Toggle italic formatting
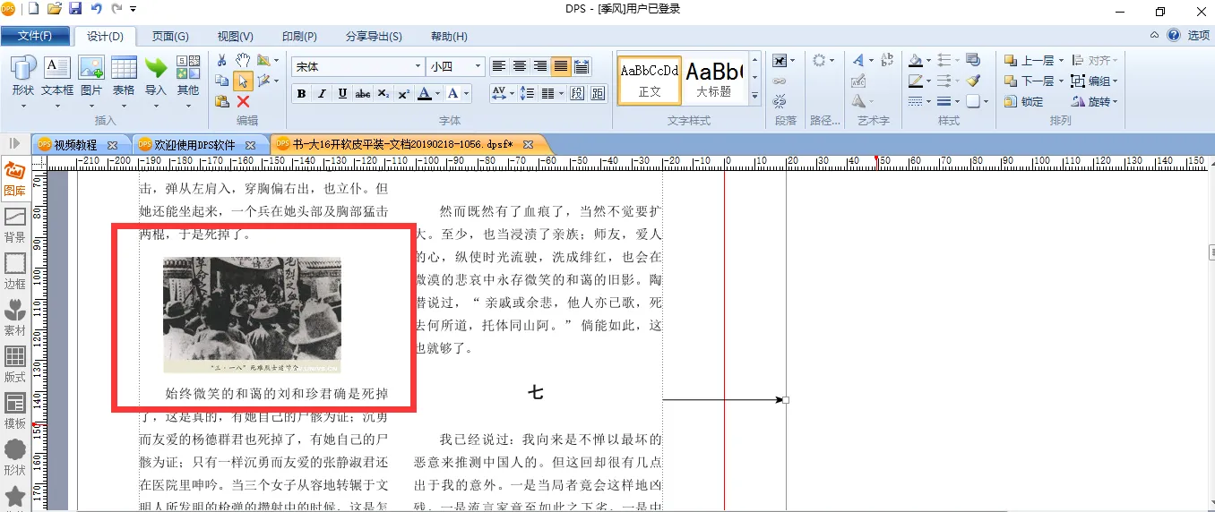 322,93
